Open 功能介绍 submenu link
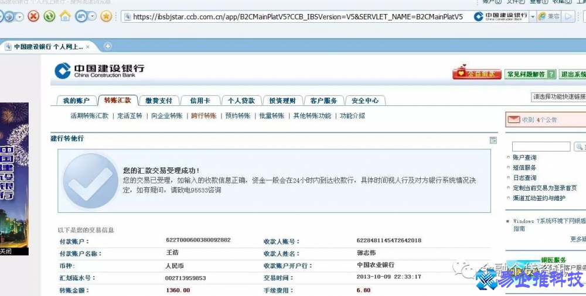 [352, 116]
